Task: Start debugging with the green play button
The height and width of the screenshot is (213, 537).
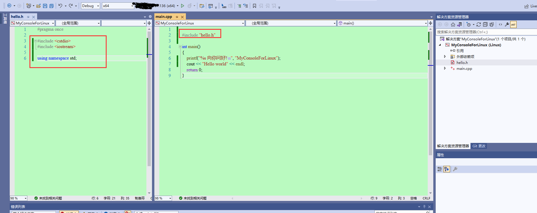Action: pos(183,6)
